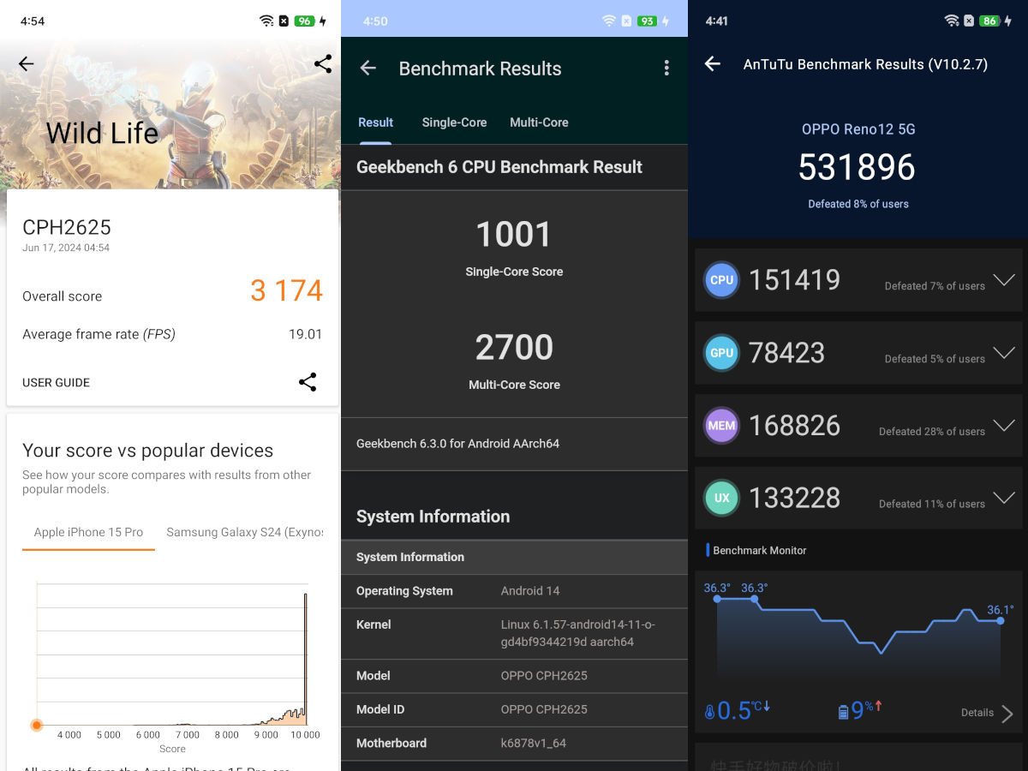Go back from Geekbench Benchmark Results
This screenshot has height=771, width=1028.
368,69
